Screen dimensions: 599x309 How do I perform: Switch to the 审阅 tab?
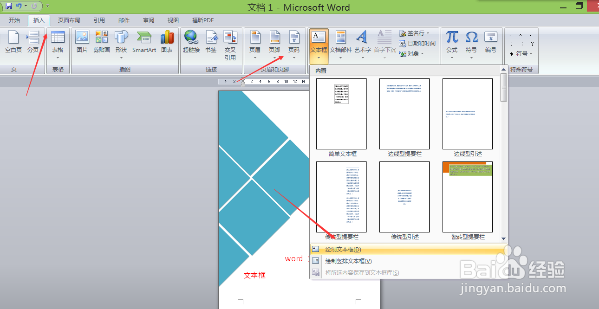(149, 20)
